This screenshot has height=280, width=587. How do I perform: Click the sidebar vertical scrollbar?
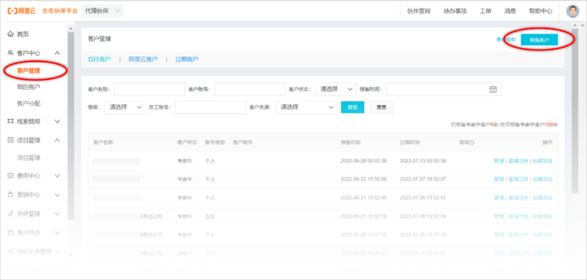point(70,126)
